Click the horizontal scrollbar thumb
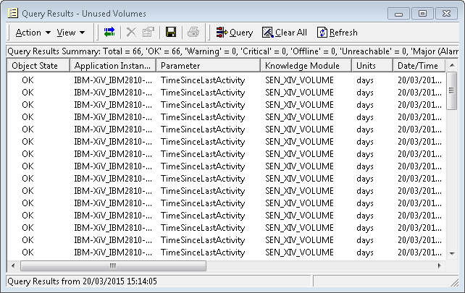Image resolution: width=465 pixels, height=293 pixels. (x=113, y=266)
